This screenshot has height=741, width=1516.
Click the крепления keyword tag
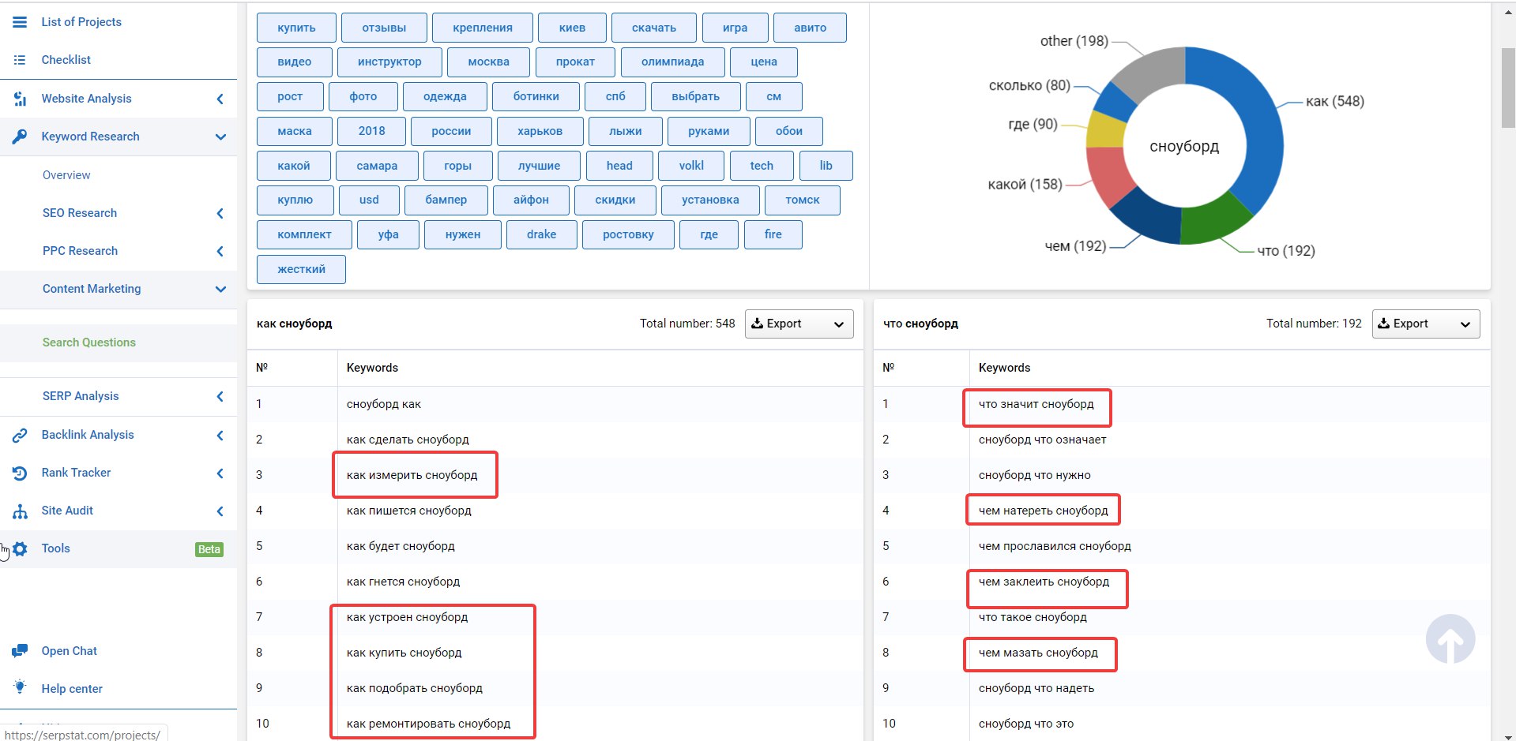pyautogui.click(x=483, y=28)
